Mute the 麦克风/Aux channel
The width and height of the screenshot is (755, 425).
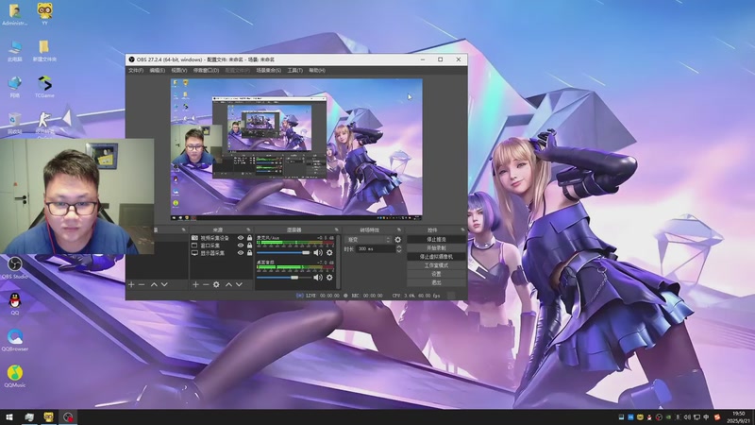pos(318,252)
